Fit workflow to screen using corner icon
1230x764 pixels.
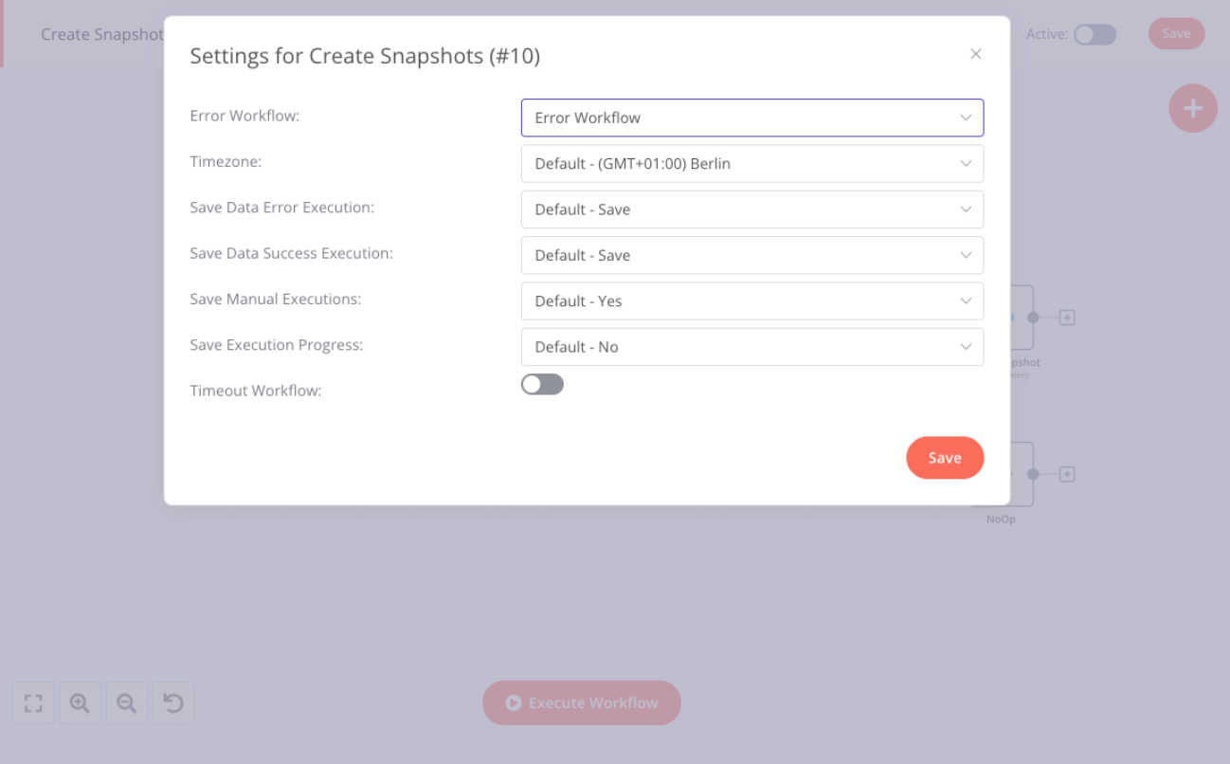33,702
